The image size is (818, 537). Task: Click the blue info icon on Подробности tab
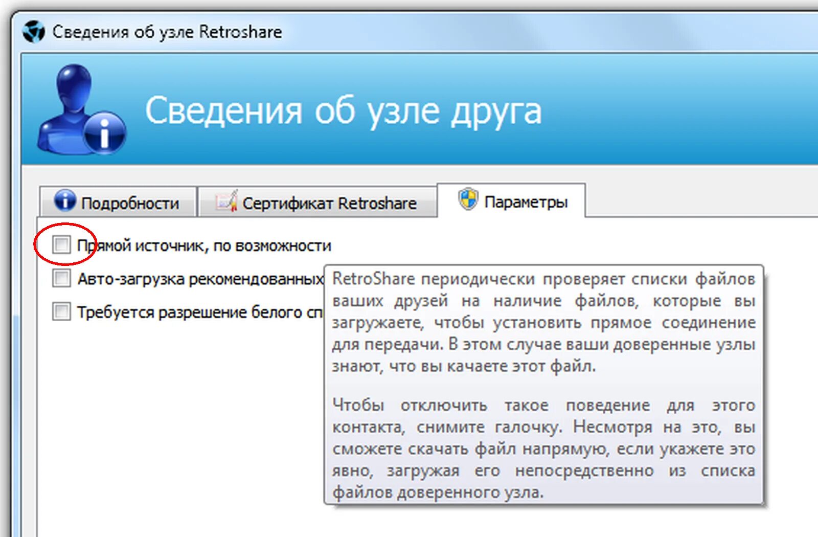(65, 200)
